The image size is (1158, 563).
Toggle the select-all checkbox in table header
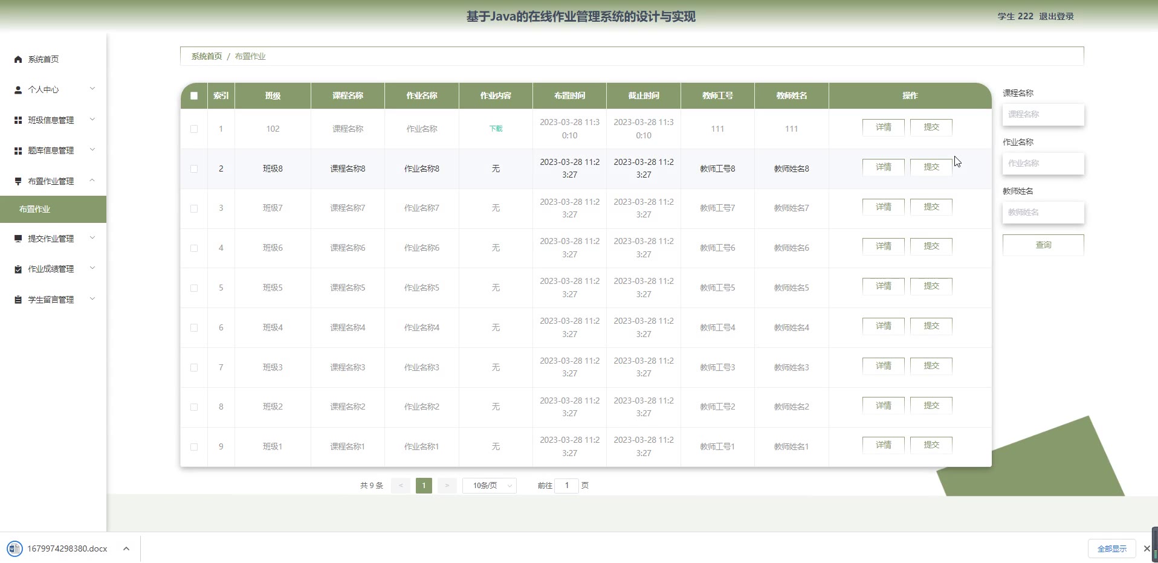194,95
